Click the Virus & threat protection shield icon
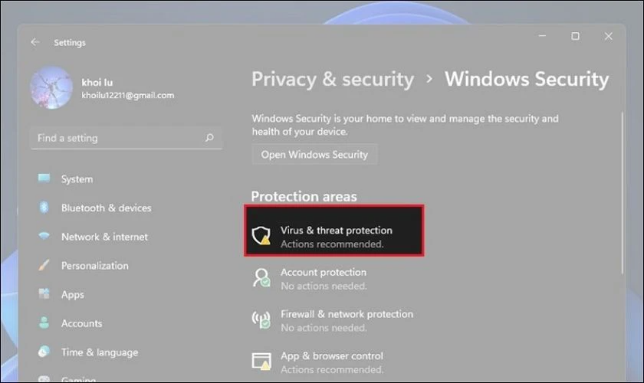This screenshot has width=644, height=383. click(x=261, y=236)
